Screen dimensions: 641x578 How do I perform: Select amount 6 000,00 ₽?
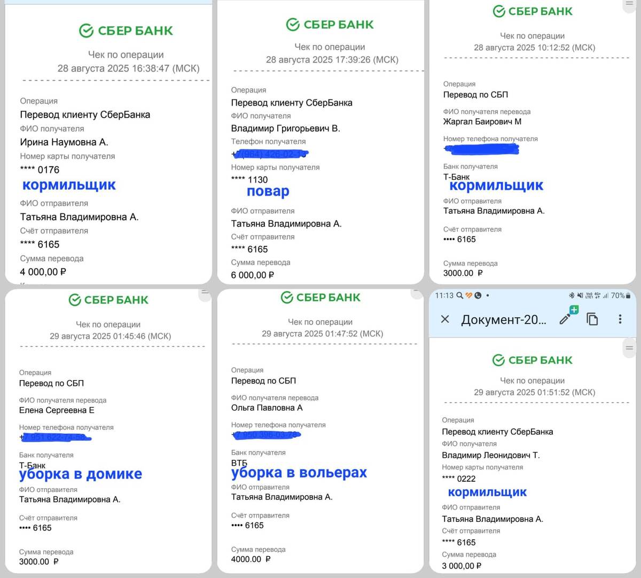[x=253, y=275]
